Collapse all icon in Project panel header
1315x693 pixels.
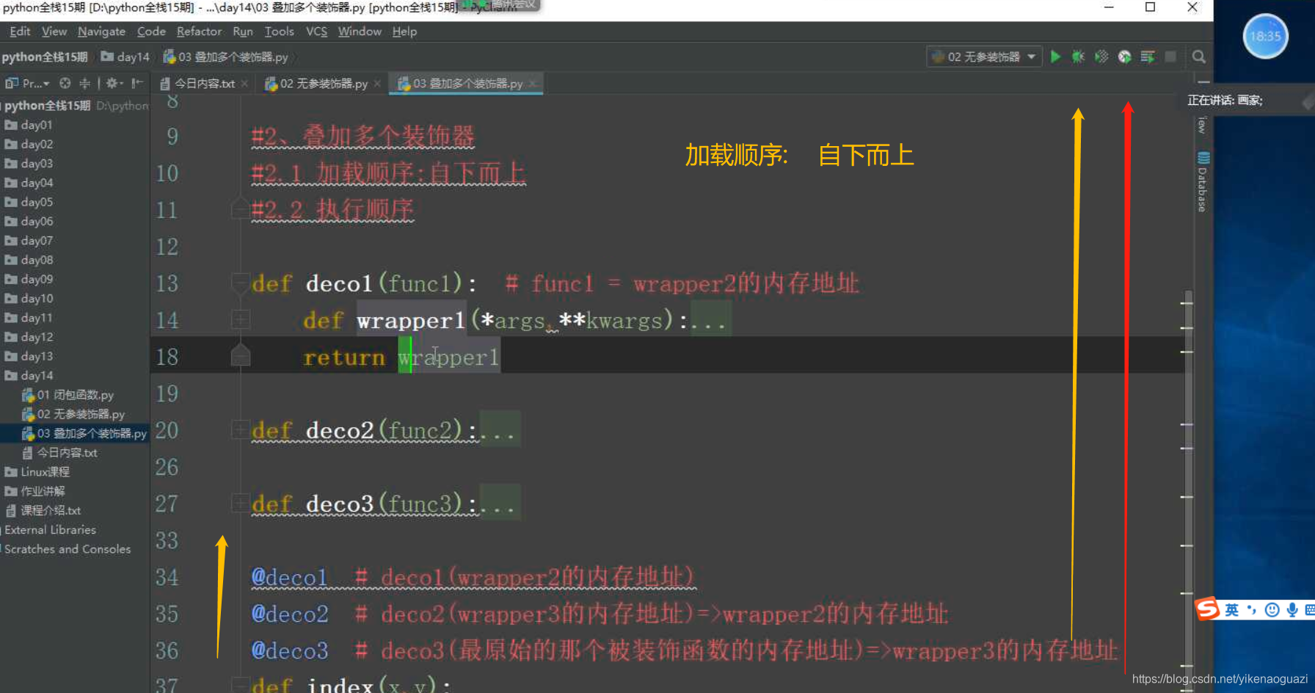(x=85, y=83)
